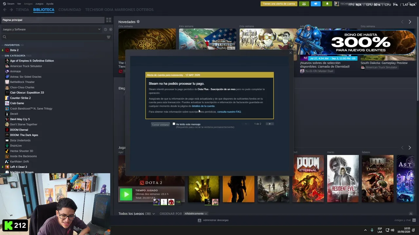Open the Ayuda menu
The image size is (419, 235).
point(50,4)
